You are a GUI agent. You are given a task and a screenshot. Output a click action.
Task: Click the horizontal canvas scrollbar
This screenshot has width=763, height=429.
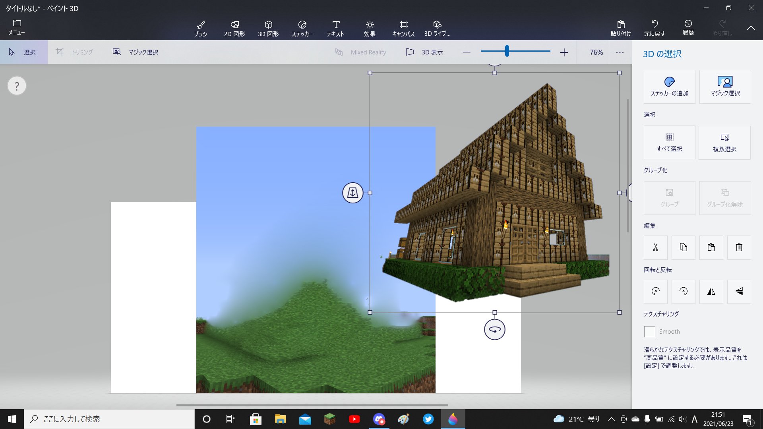coord(312,405)
